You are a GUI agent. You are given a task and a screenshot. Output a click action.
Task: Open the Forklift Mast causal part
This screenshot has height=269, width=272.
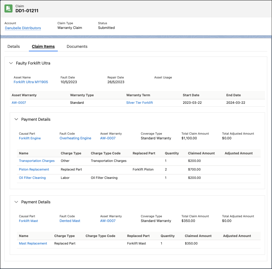tap(28, 221)
